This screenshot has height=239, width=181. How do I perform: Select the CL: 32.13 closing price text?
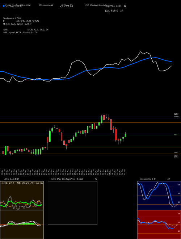(67, 7)
